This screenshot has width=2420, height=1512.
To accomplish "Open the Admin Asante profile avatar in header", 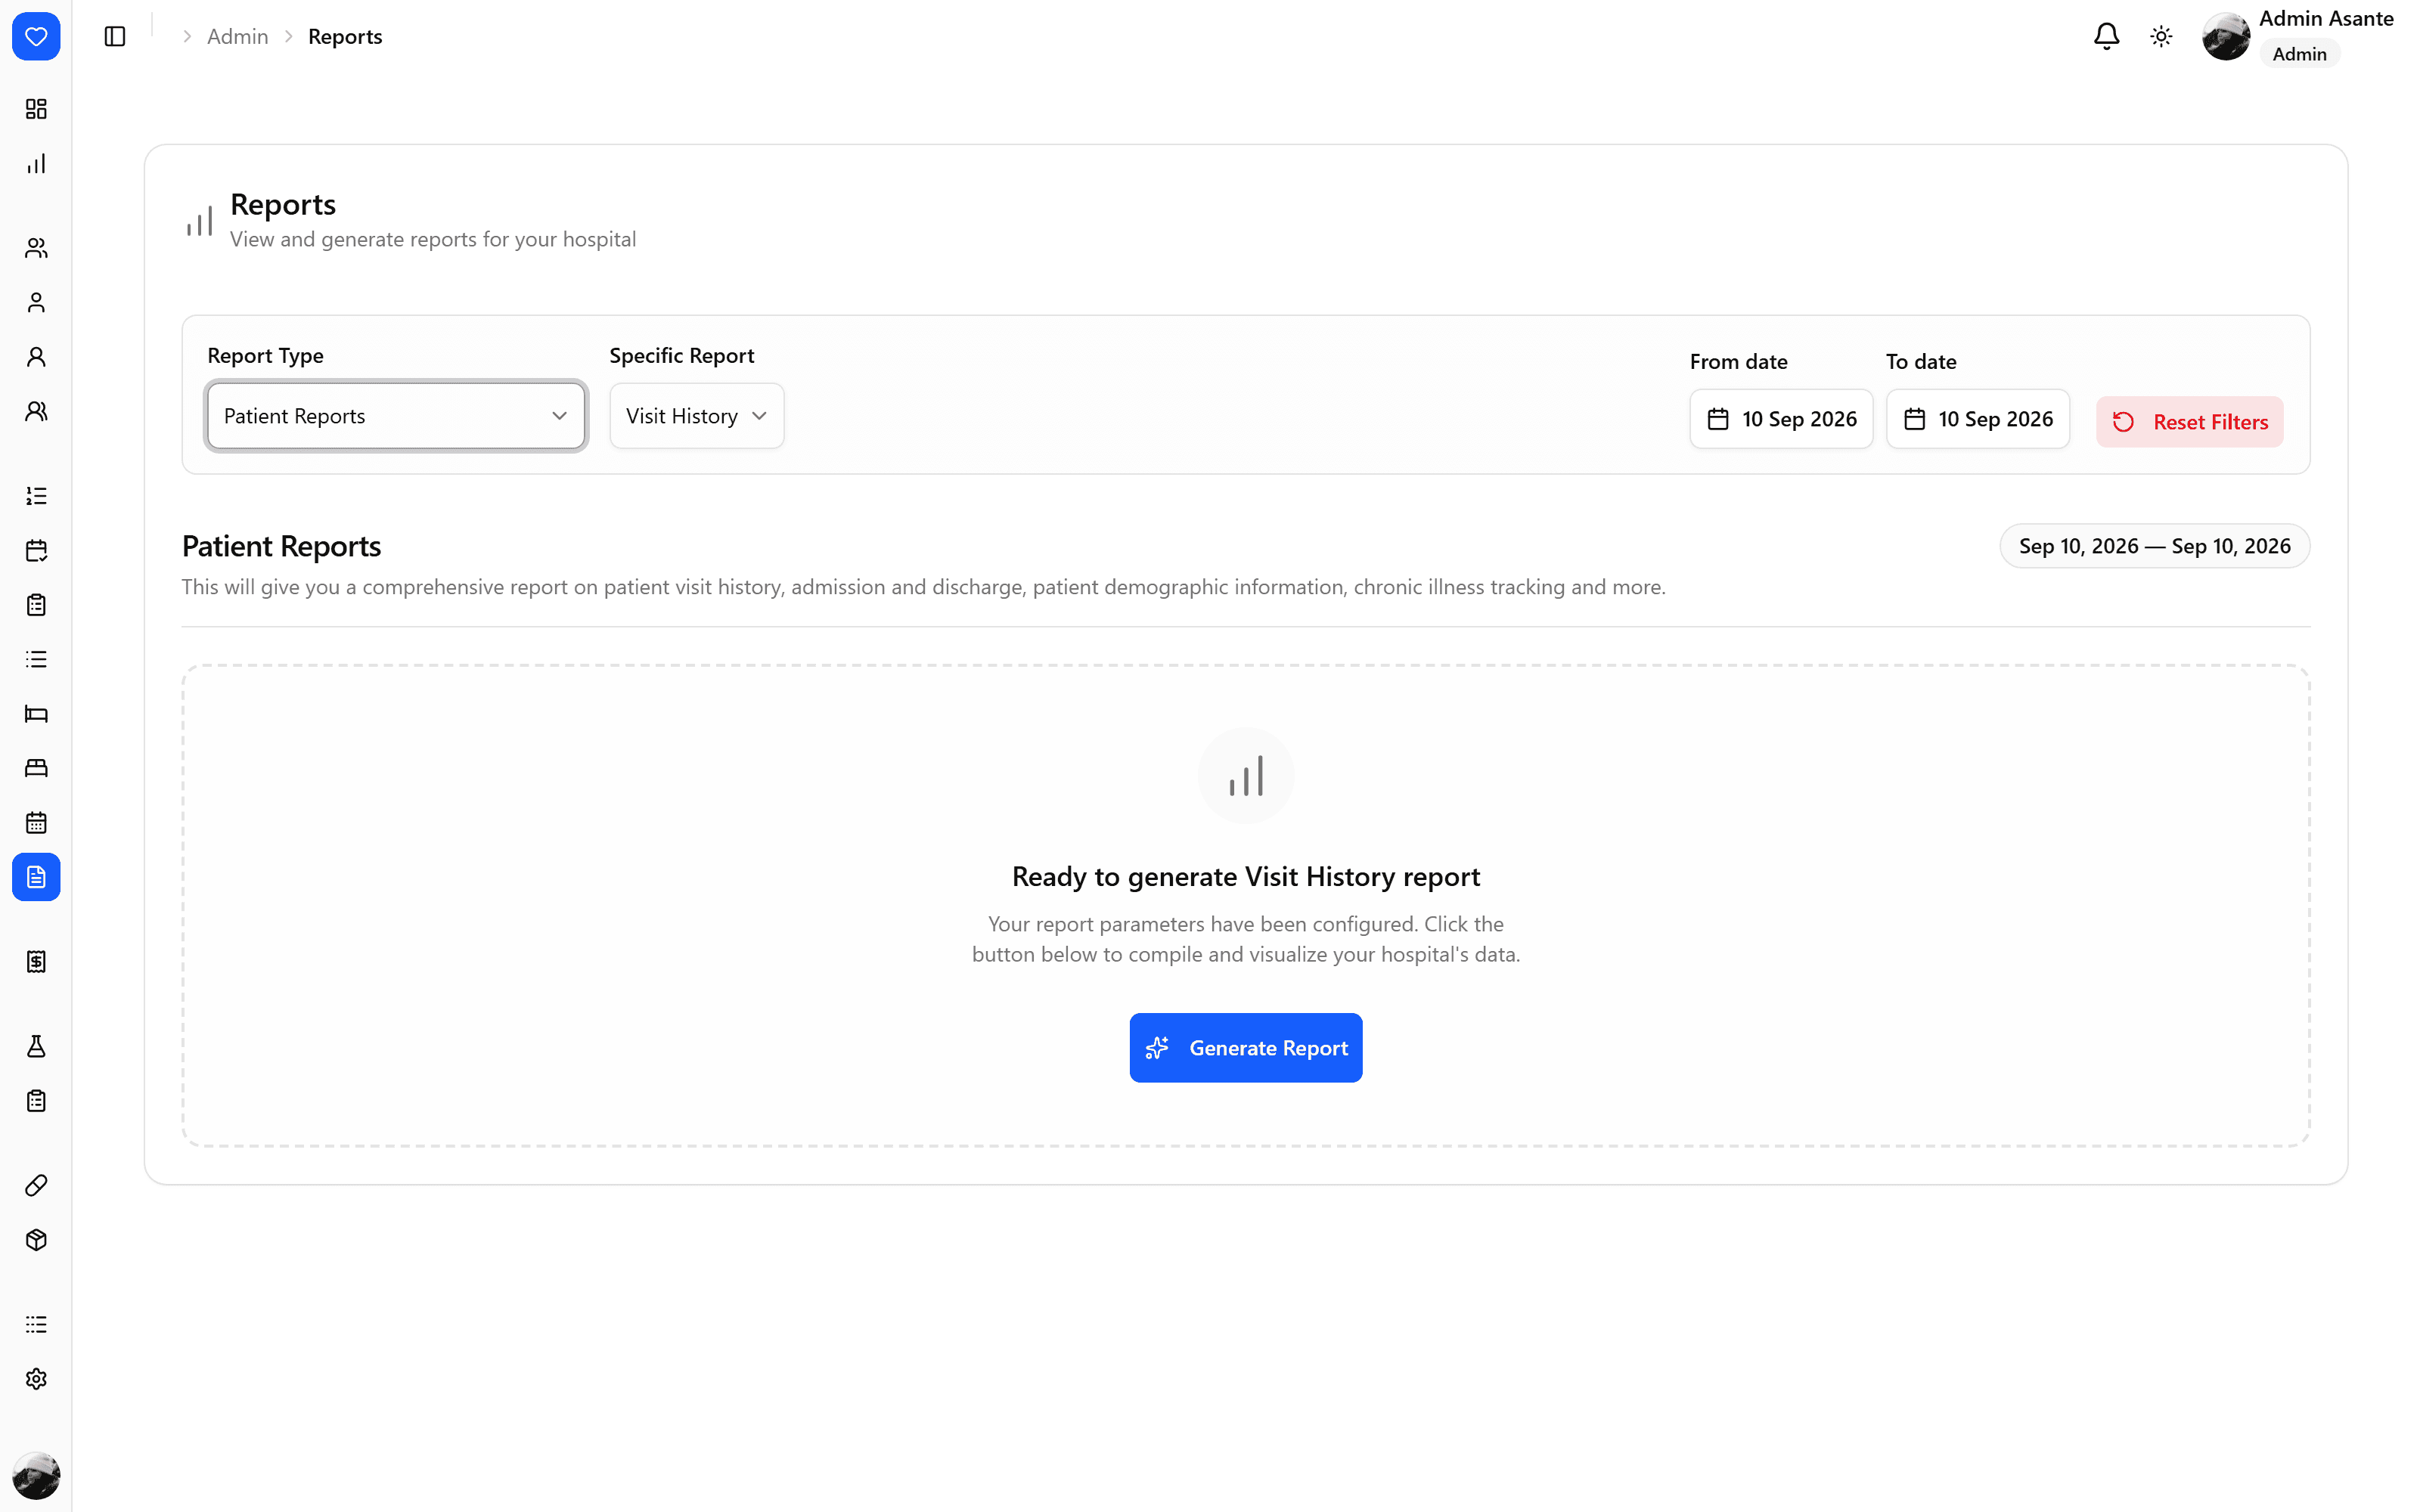I will [2226, 37].
